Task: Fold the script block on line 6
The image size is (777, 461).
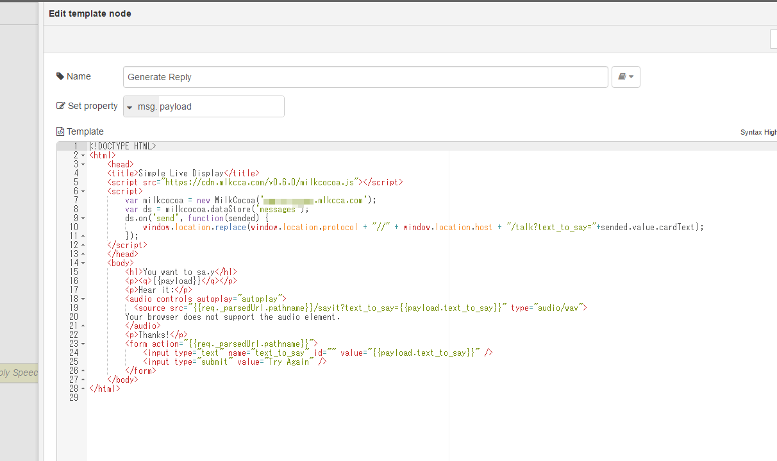Action: (x=83, y=191)
